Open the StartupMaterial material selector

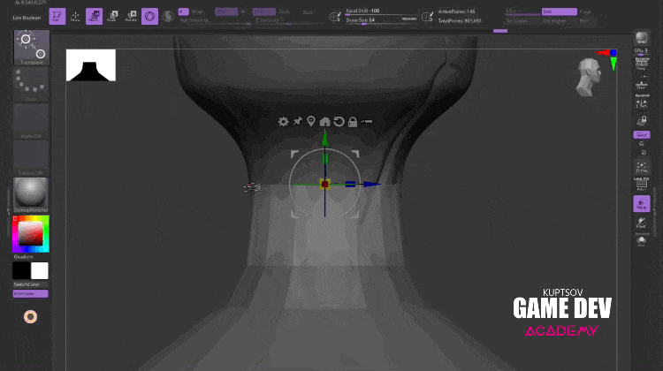pos(31,195)
